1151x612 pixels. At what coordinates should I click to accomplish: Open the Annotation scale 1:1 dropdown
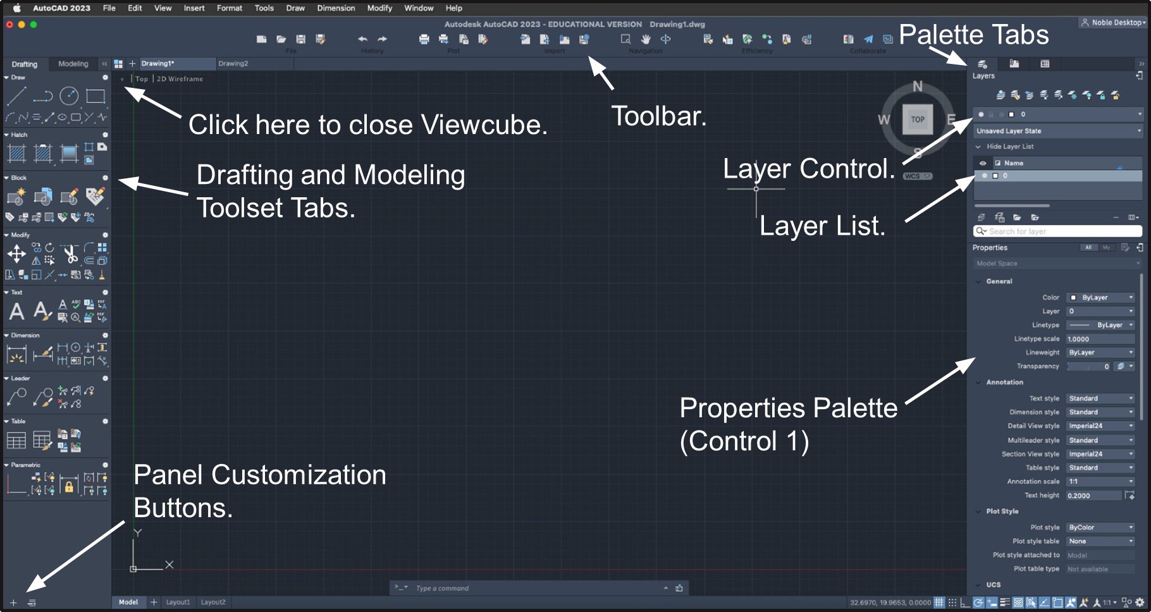(x=1100, y=481)
